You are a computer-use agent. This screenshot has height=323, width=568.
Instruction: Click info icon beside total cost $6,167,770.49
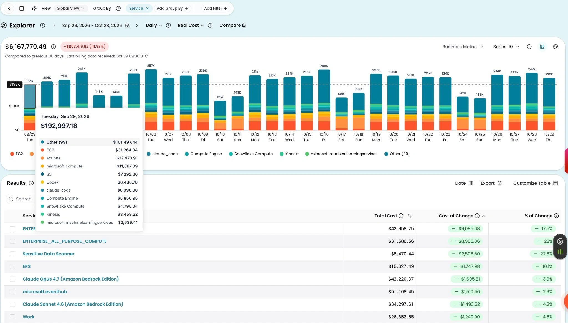pyautogui.click(x=54, y=47)
